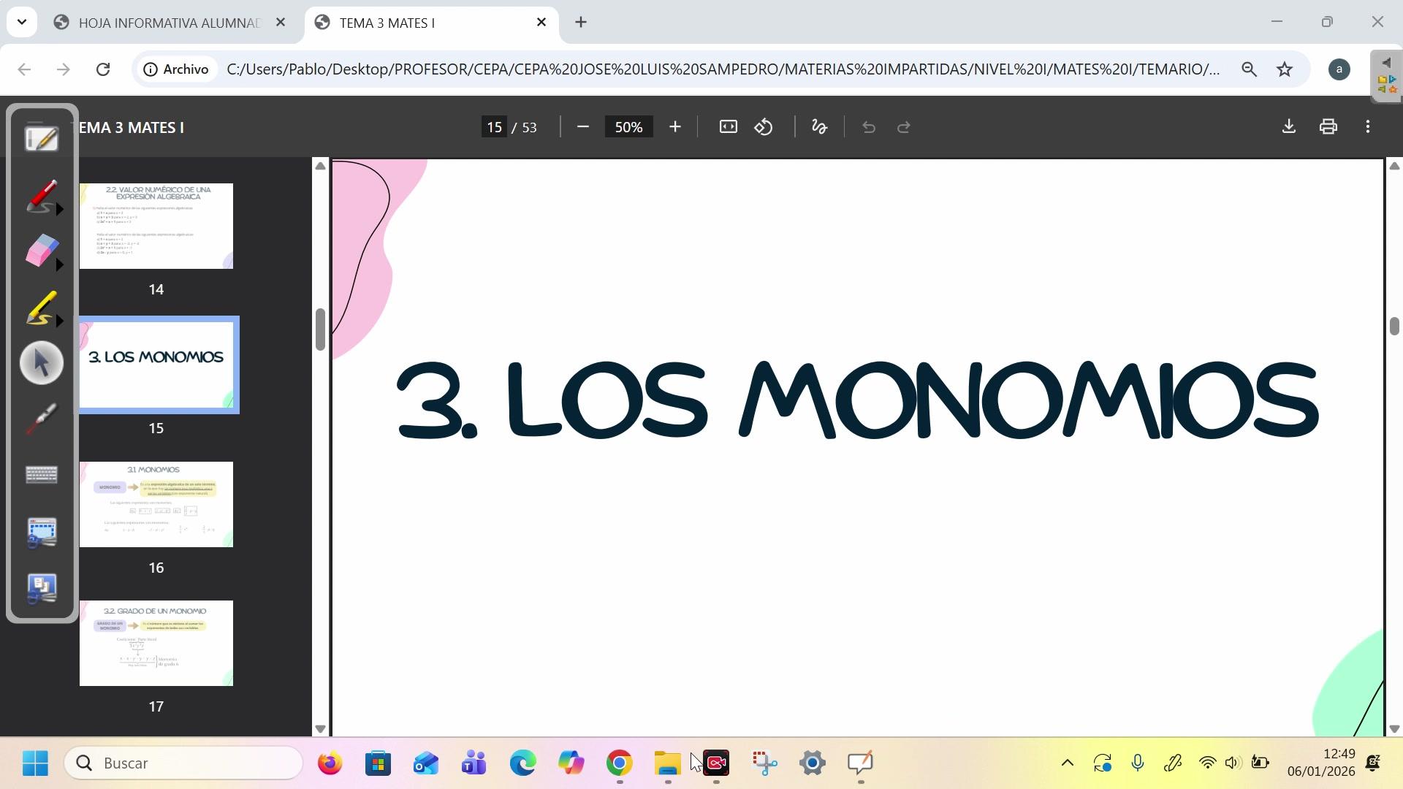Open a new browser tab
This screenshot has width=1403, height=789.
(x=581, y=23)
